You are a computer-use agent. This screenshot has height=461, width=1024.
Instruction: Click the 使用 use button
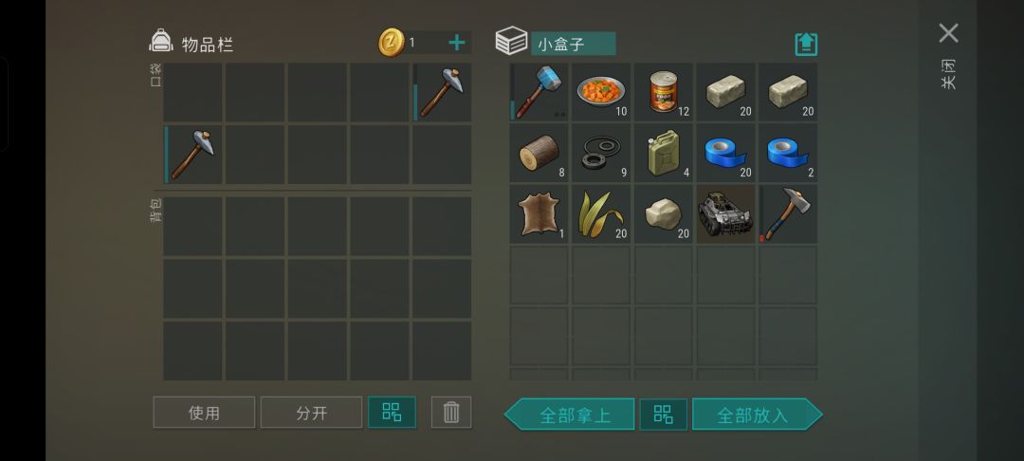click(204, 413)
